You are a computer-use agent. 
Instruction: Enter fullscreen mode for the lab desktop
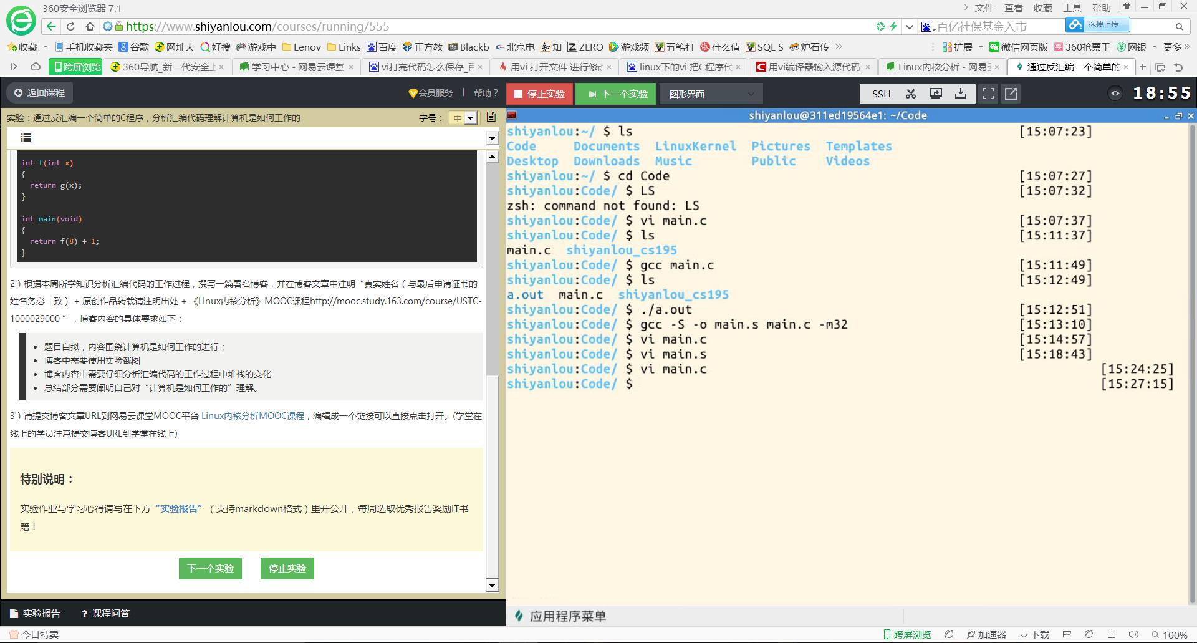pos(988,94)
